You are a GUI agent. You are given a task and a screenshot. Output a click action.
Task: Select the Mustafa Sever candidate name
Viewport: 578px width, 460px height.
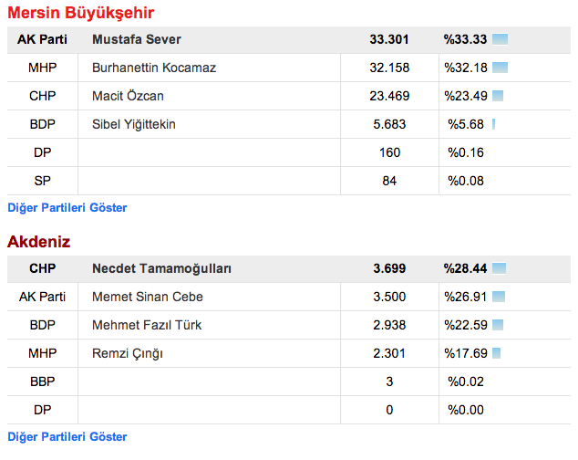(137, 39)
